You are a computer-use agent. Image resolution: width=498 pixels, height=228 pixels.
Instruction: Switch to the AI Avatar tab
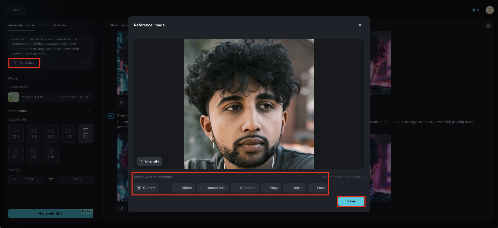click(60, 25)
